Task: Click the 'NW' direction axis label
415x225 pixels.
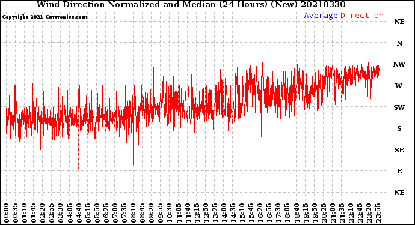Action: (x=399, y=64)
